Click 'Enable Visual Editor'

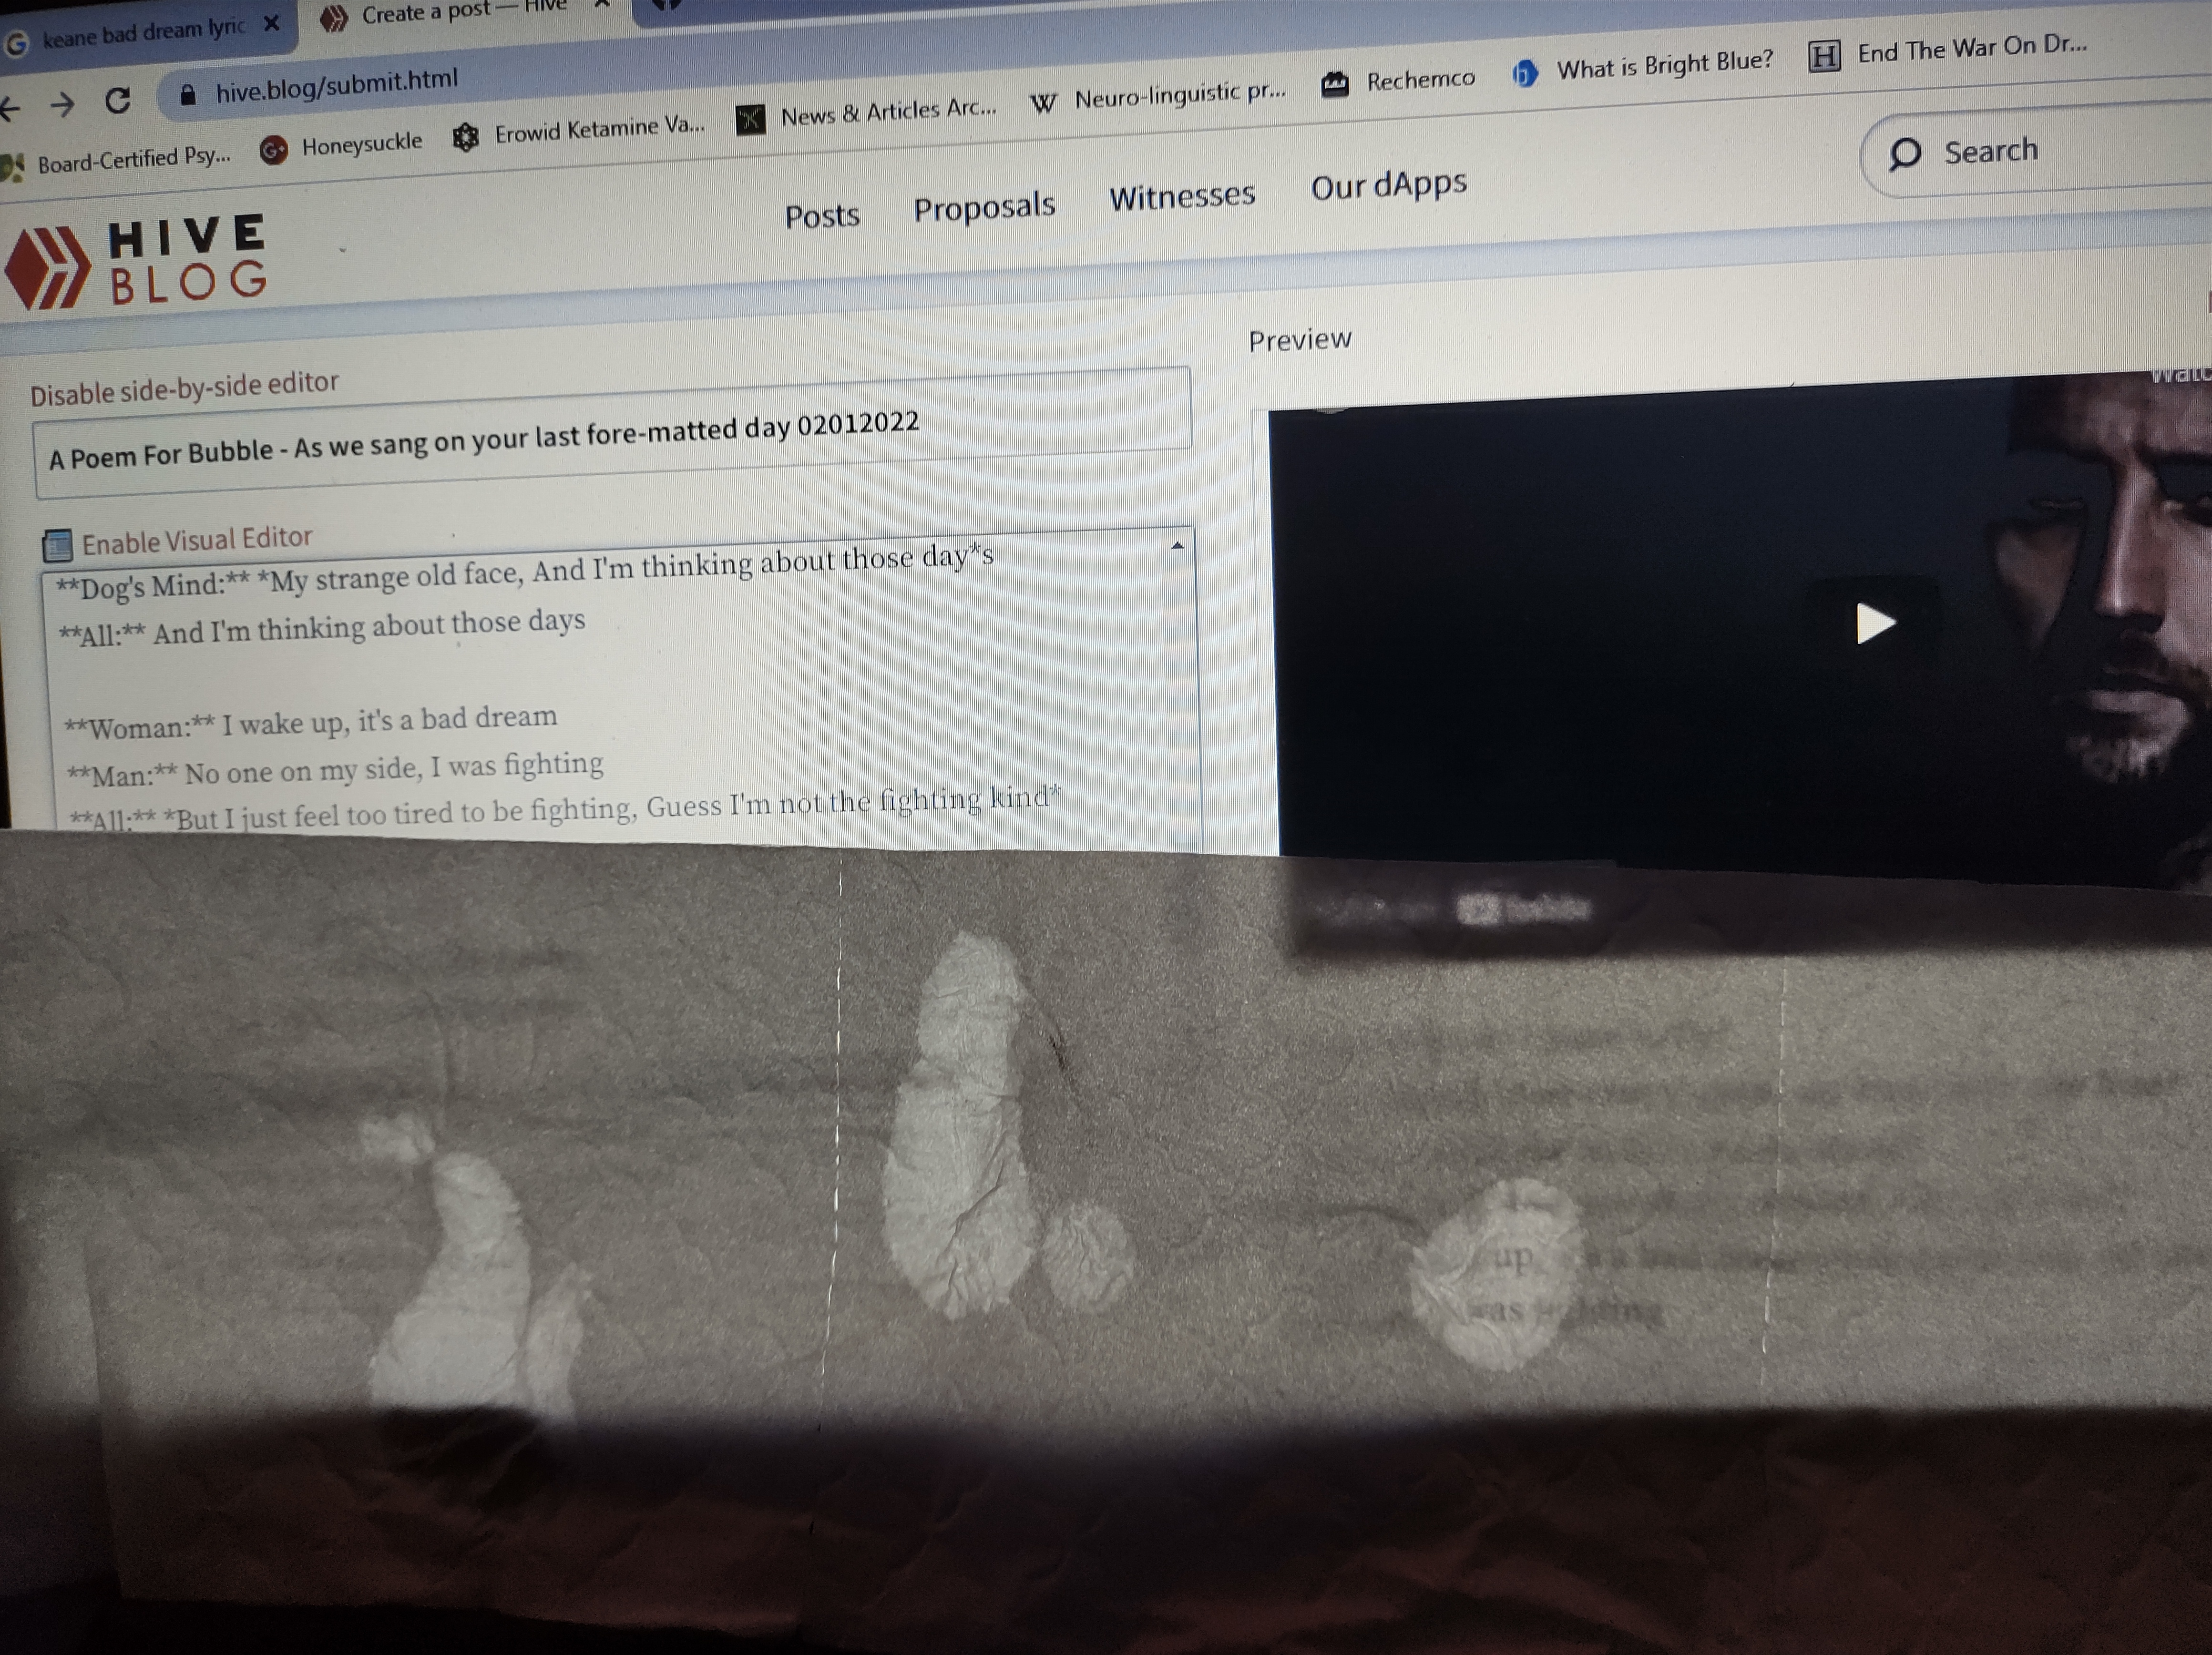[197, 540]
